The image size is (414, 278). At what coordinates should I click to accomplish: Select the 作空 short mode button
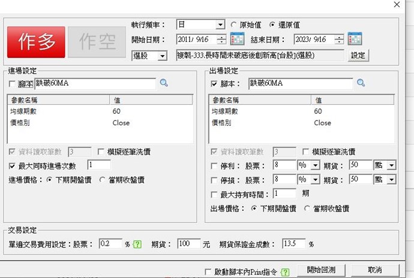pyautogui.click(x=97, y=42)
